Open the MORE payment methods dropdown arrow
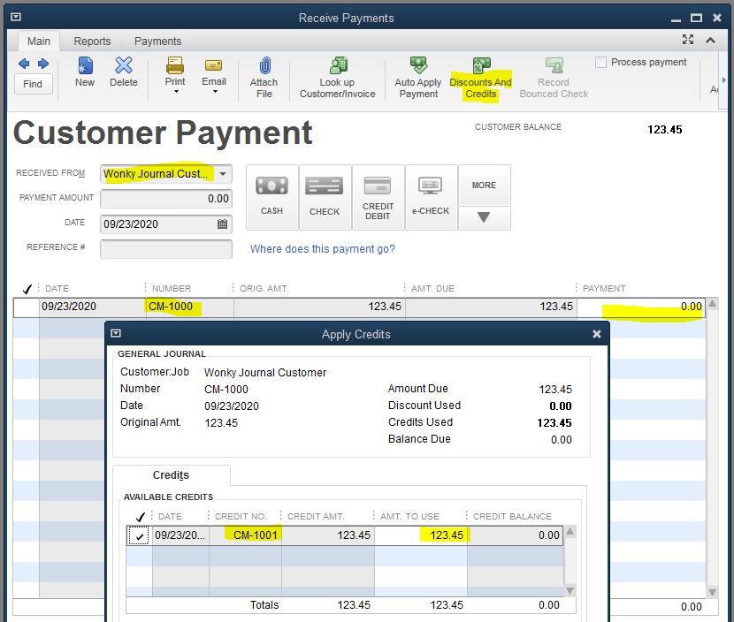This screenshot has height=622, width=734. [484, 217]
